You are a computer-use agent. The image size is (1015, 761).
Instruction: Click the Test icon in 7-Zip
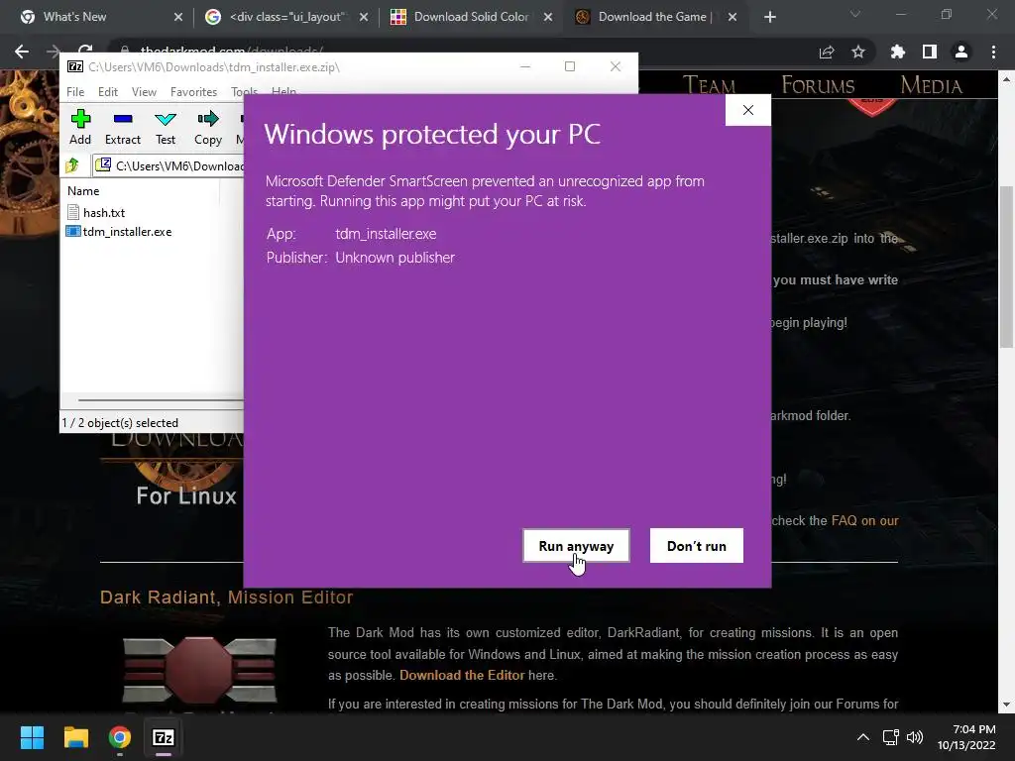(x=166, y=127)
